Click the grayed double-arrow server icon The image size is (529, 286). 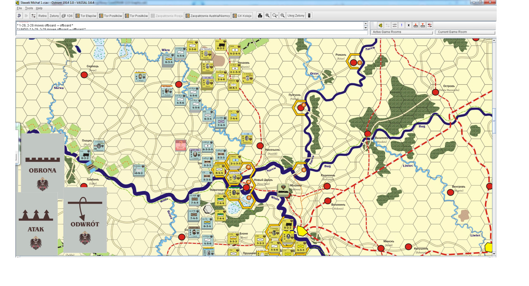[387, 25]
